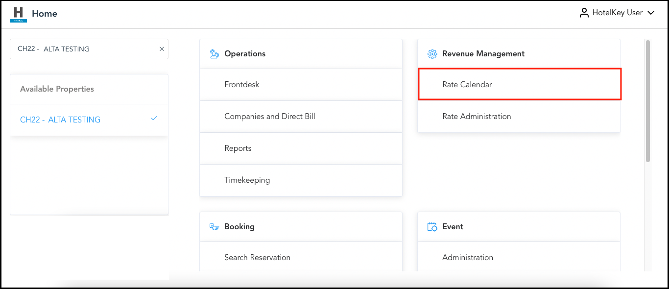Go to Timekeeping
Screen dimensions: 669x289
coord(247,180)
